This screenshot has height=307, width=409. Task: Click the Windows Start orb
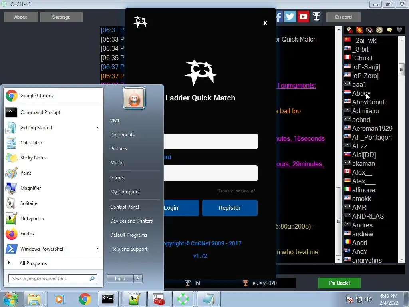[11, 299]
